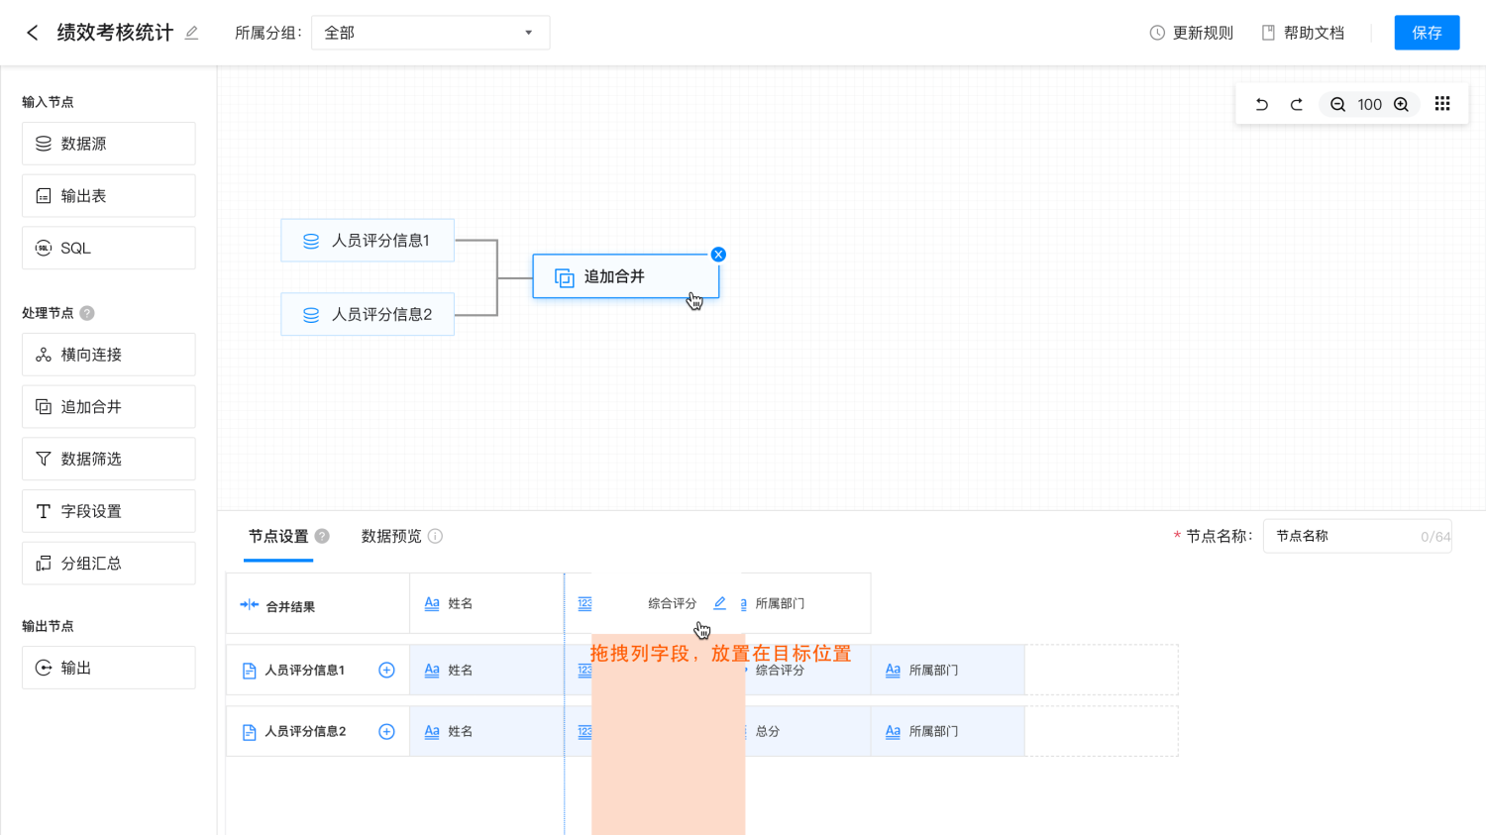Select the 横向连接 processing node
The height and width of the screenshot is (835, 1486).
tap(109, 355)
